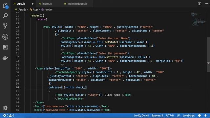Click the vertical editor scrollbar
Screen dimensions: 210x118
coord(209,55)
